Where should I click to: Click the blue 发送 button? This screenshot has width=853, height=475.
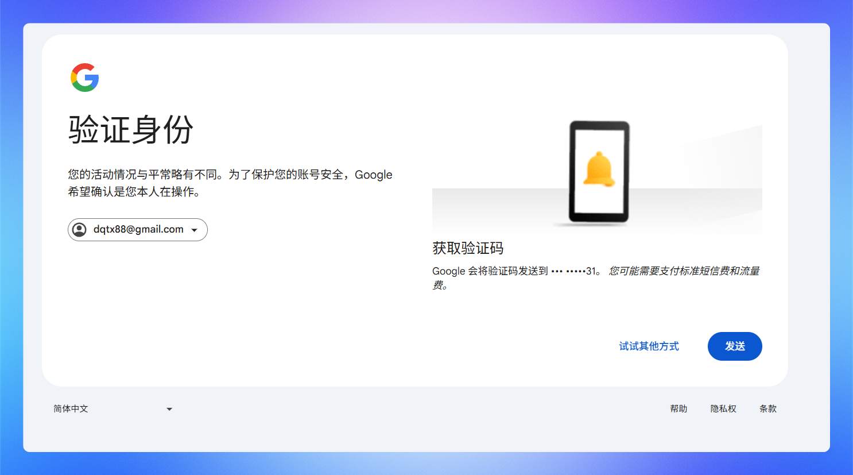pyautogui.click(x=735, y=346)
